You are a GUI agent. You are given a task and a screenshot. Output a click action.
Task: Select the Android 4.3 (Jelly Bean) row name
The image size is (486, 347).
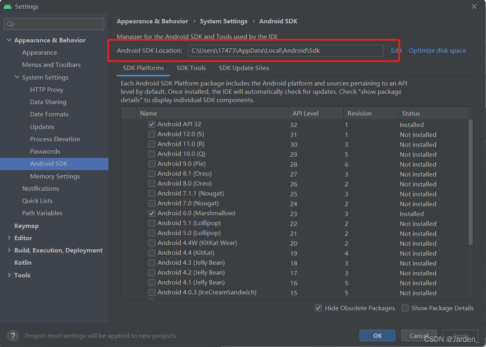(x=191, y=263)
